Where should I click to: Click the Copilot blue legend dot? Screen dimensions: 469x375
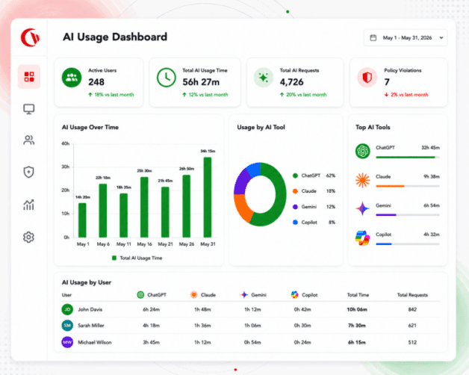295,222
